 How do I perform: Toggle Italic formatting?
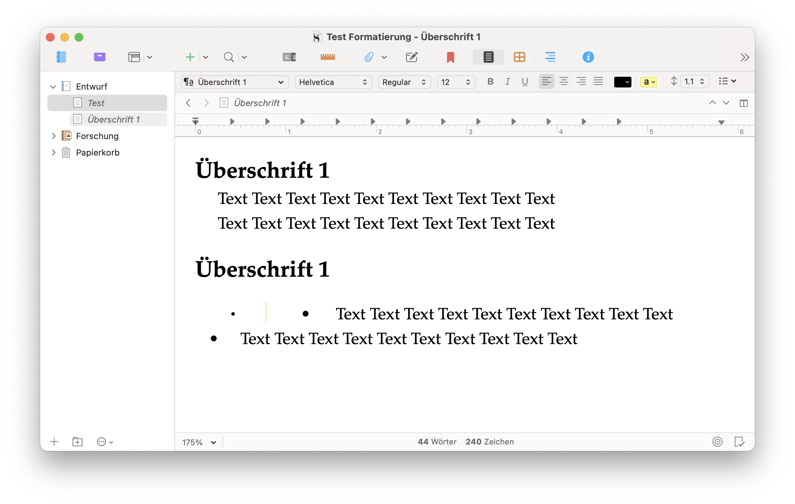[x=508, y=82]
